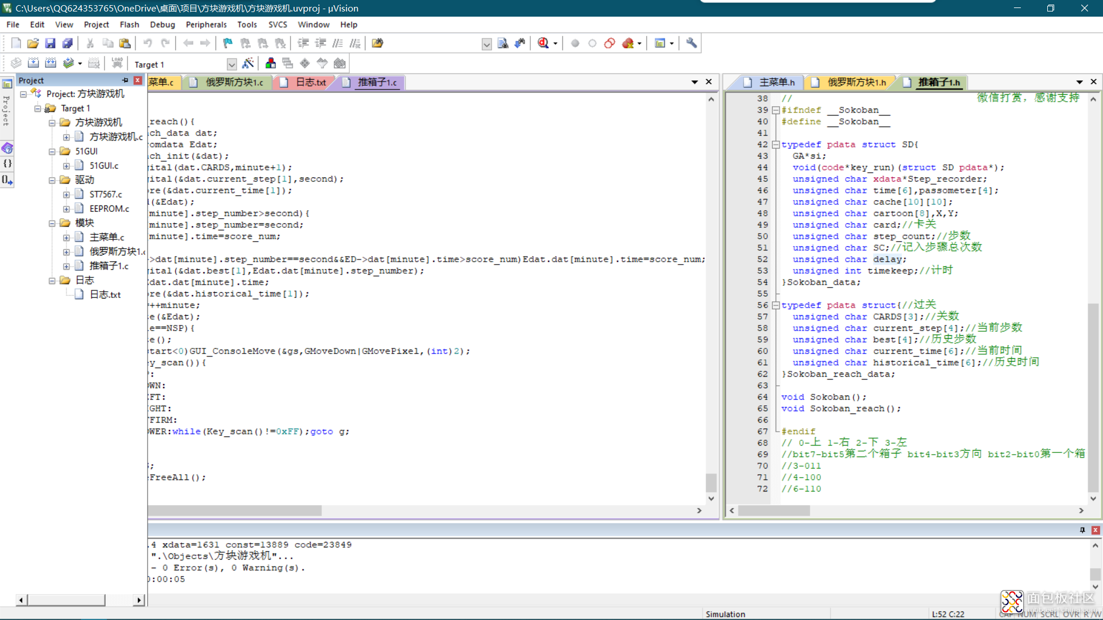Viewport: 1103px width, 620px height.
Task: Fold the struct block at line 56
Action: click(x=776, y=305)
